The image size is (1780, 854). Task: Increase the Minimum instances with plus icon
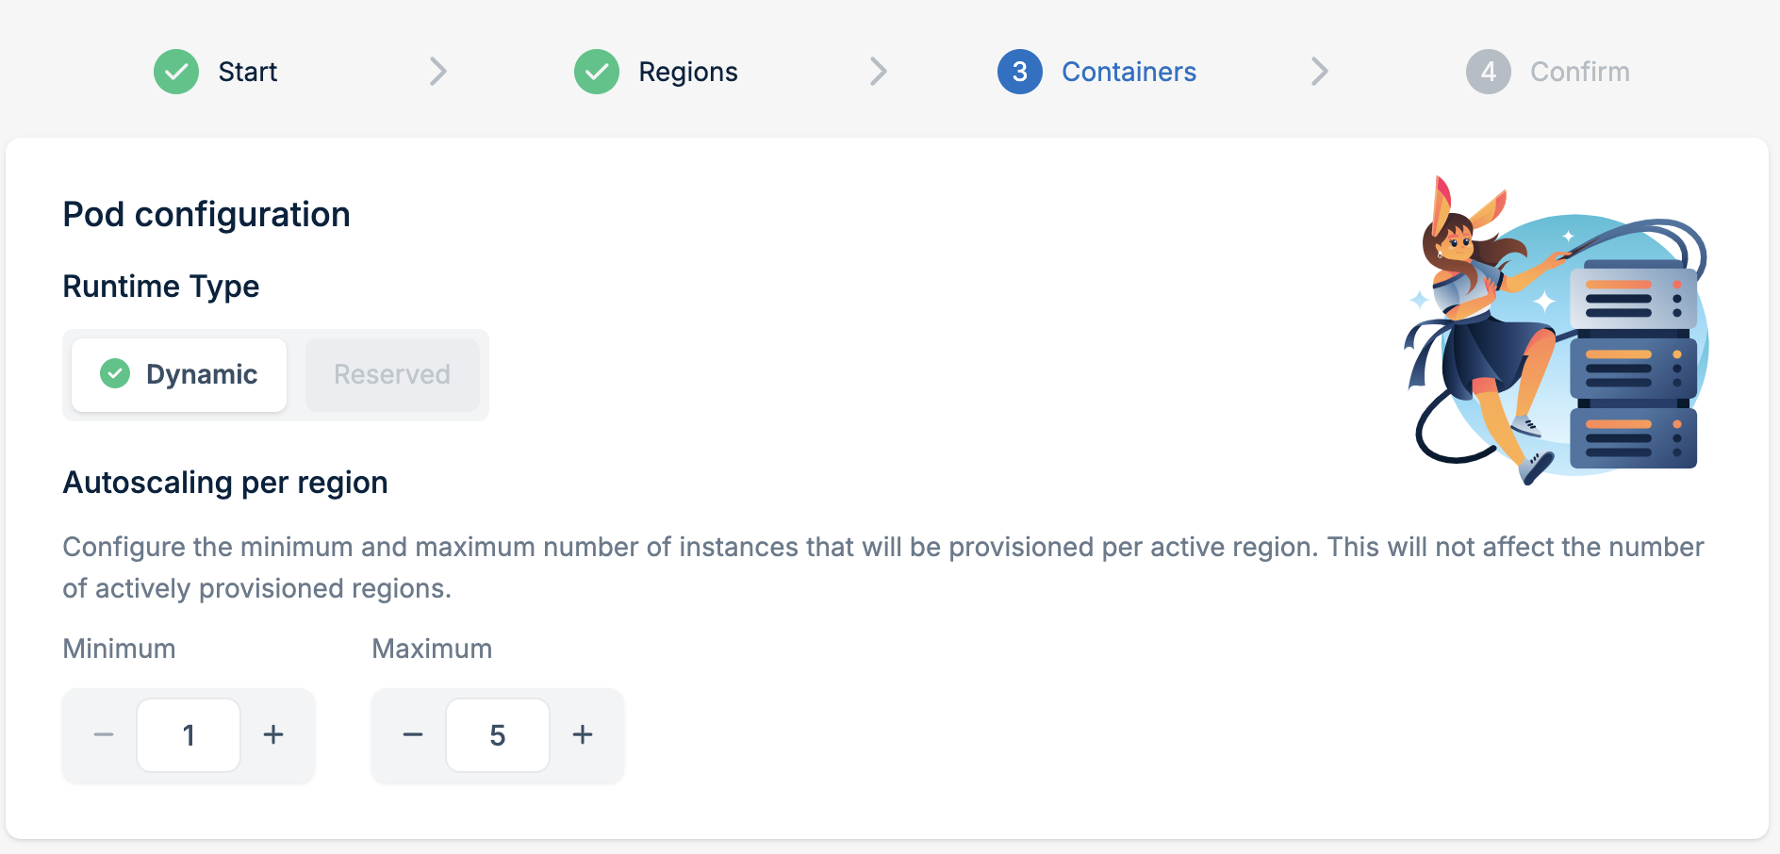pyautogui.click(x=273, y=735)
